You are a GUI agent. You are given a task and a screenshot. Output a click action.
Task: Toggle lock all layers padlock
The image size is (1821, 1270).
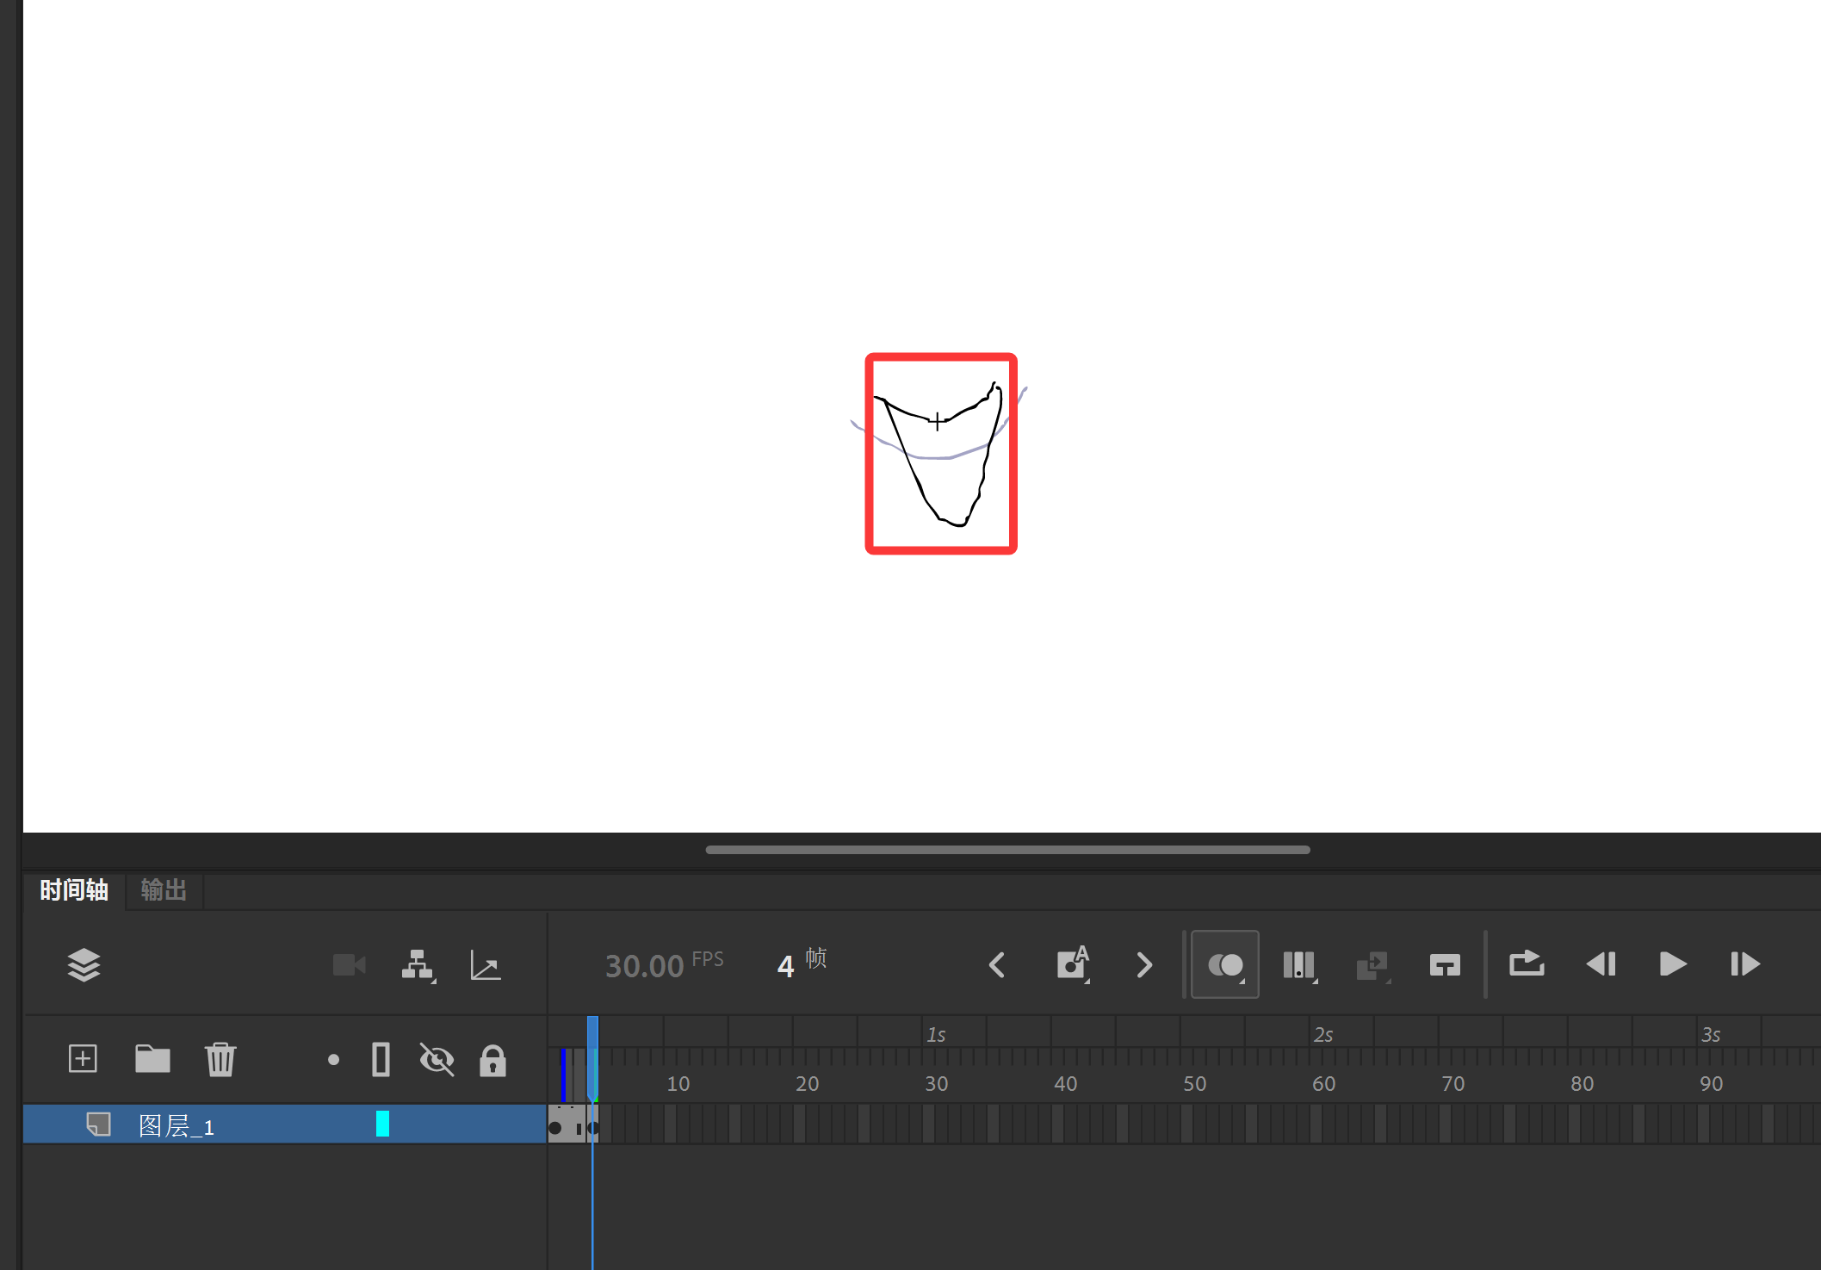coord(492,1060)
